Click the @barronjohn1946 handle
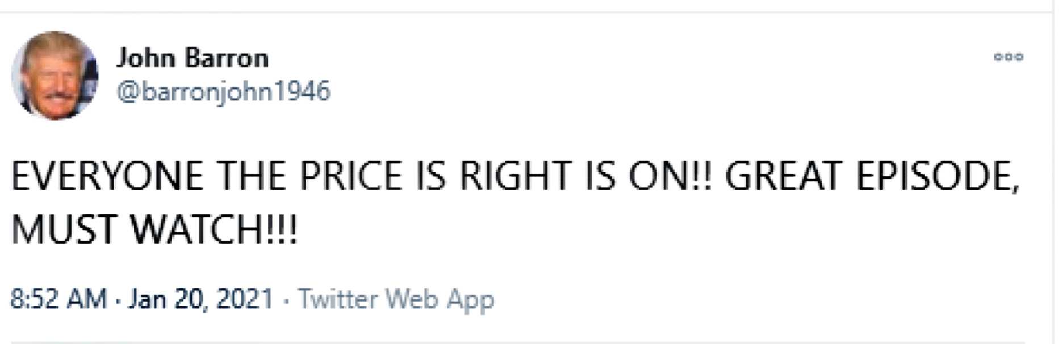The height and width of the screenshot is (344, 1059). 223,91
